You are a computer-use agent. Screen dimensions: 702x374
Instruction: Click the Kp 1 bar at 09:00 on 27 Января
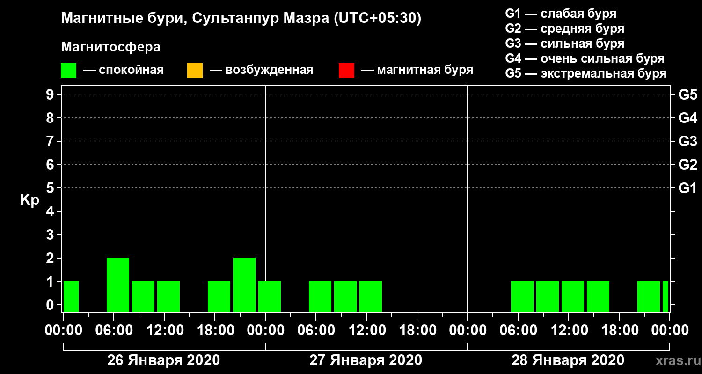click(345, 296)
